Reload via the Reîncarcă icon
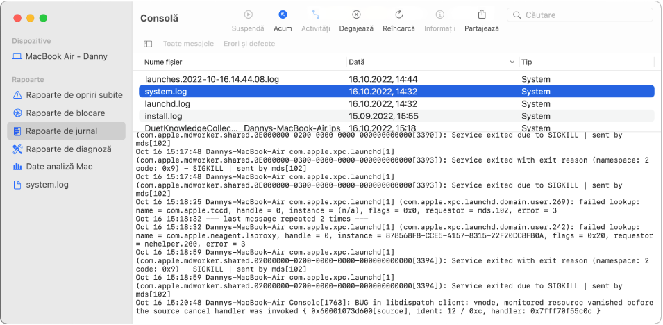The width and height of the screenshot is (663, 325). (398, 15)
